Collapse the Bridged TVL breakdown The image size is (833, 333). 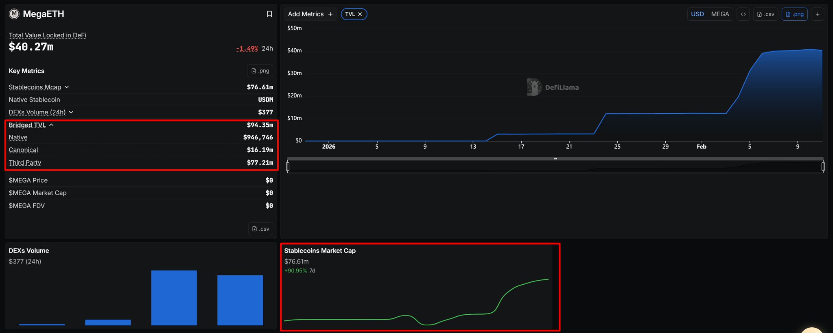tap(51, 125)
